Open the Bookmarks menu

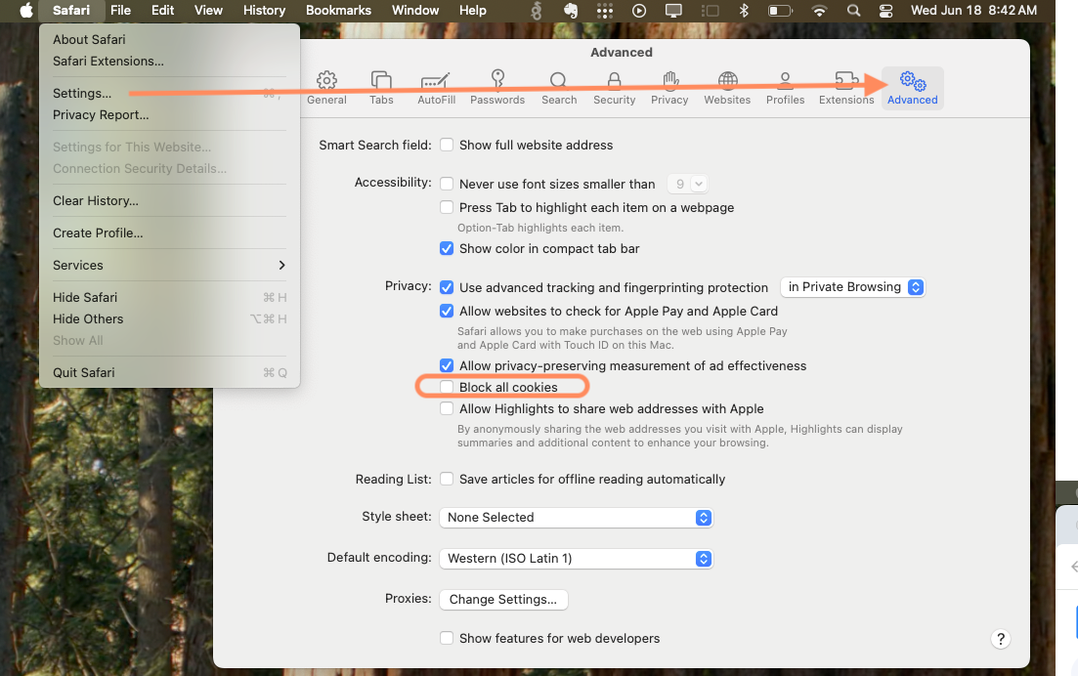tap(338, 11)
